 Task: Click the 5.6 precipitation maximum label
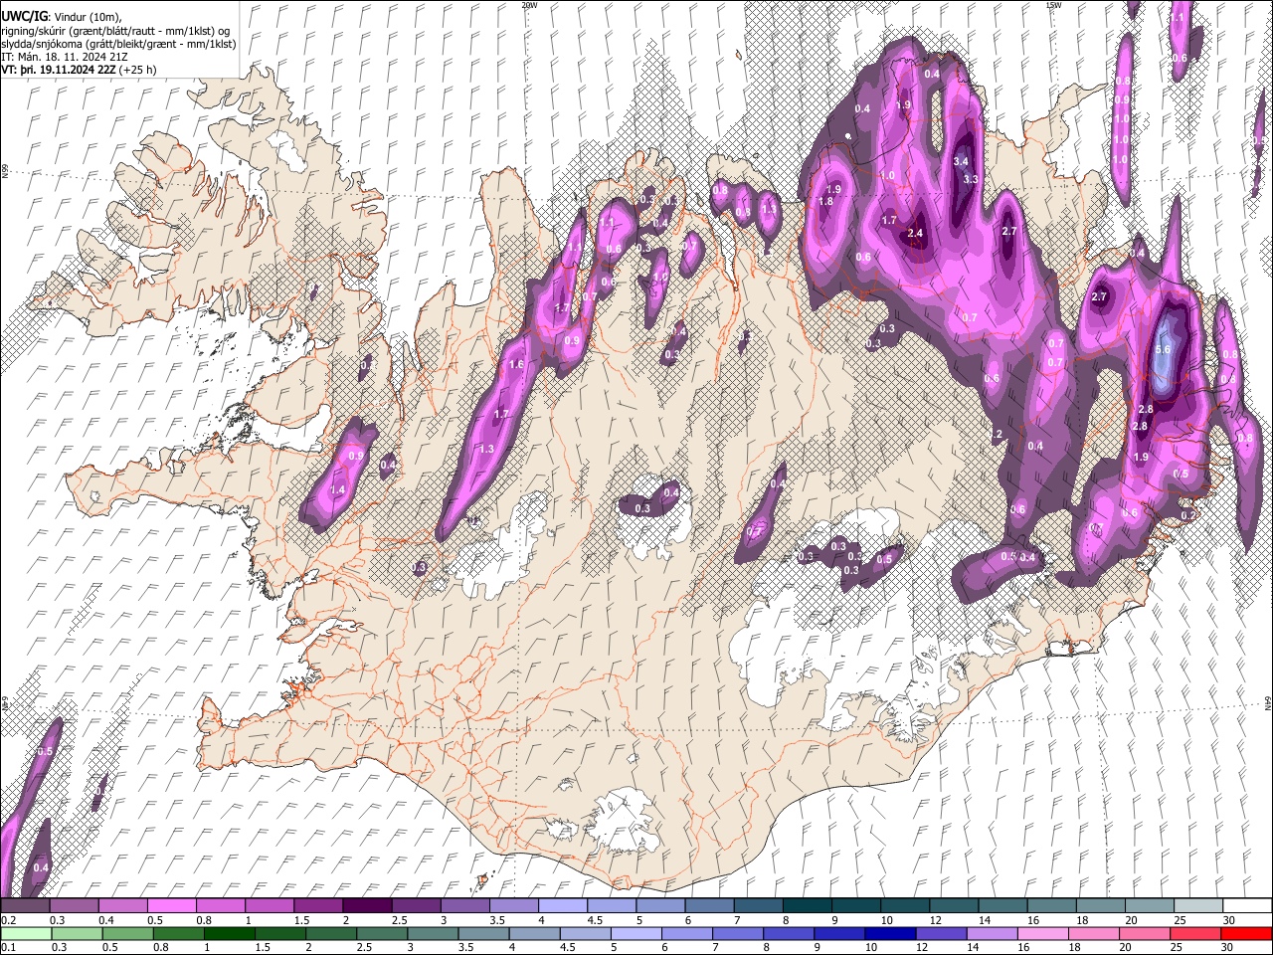1165,351
